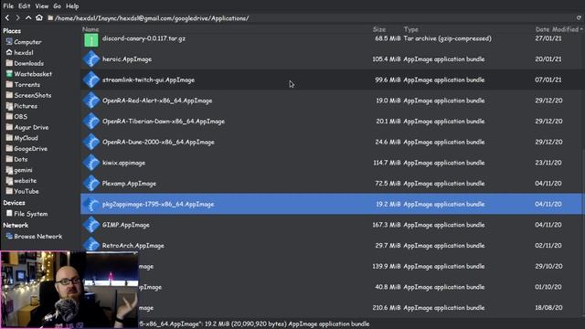Select Browse Network in sidebar
Viewport: 585px width, 329px height.
tap(34, 236)
